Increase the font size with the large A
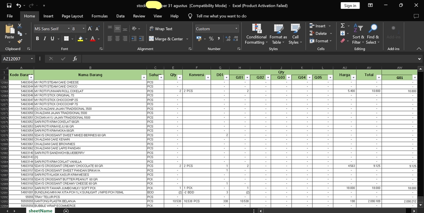This screenshot has height=213, width=424. 90,29
